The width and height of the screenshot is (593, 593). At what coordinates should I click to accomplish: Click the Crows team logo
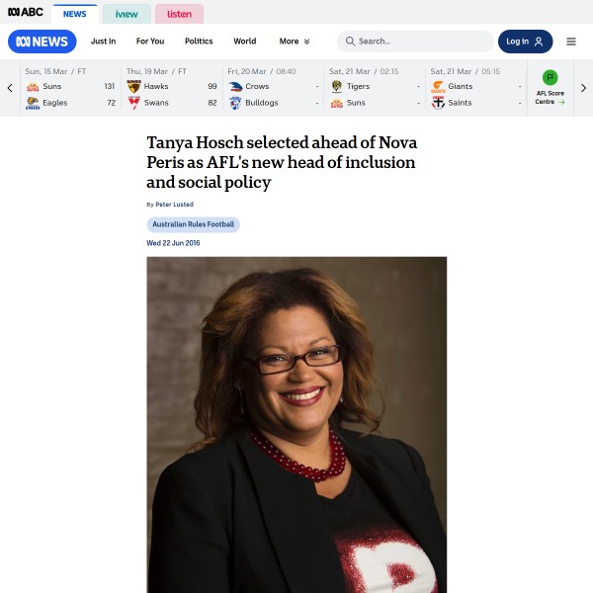pyautogui.click(x=235, y=87)
